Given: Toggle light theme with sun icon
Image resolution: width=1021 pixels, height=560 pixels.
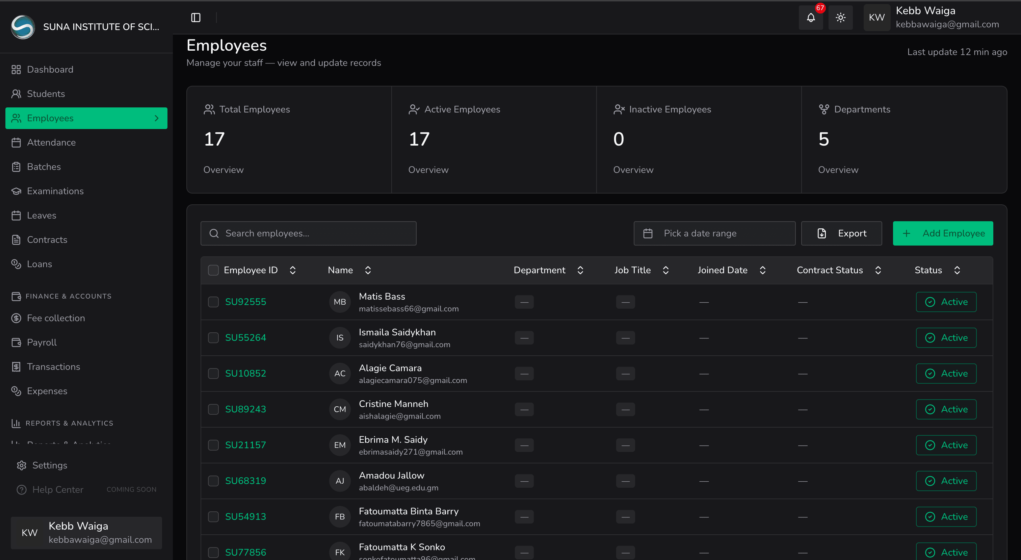Looking at the screenshot, I should 840,18.
